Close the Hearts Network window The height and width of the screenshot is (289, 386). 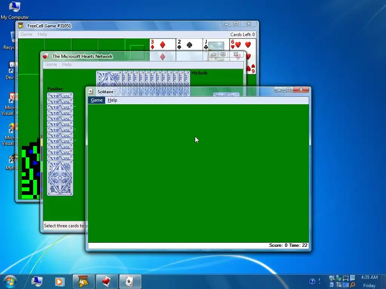click(x=236, y=54)
